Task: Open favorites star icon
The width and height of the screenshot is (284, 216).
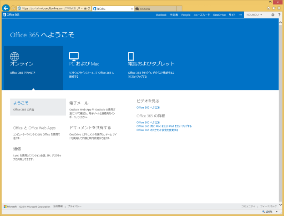Action: coord(274,8)
